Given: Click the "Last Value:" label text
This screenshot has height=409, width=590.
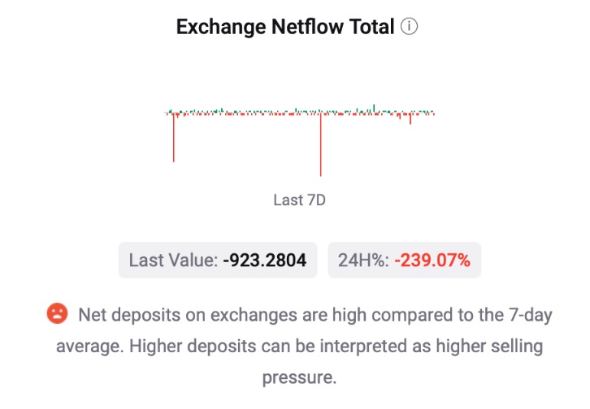Looking at the screenshot, I should [x=173, y=260].
